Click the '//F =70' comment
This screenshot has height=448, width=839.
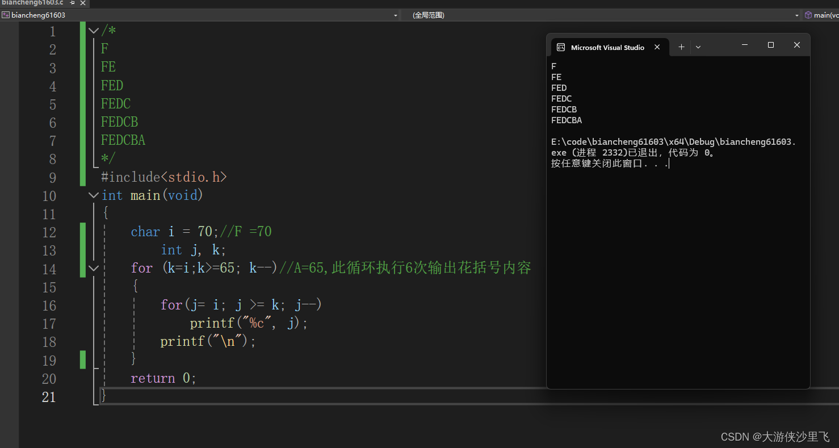pos(246,232)
